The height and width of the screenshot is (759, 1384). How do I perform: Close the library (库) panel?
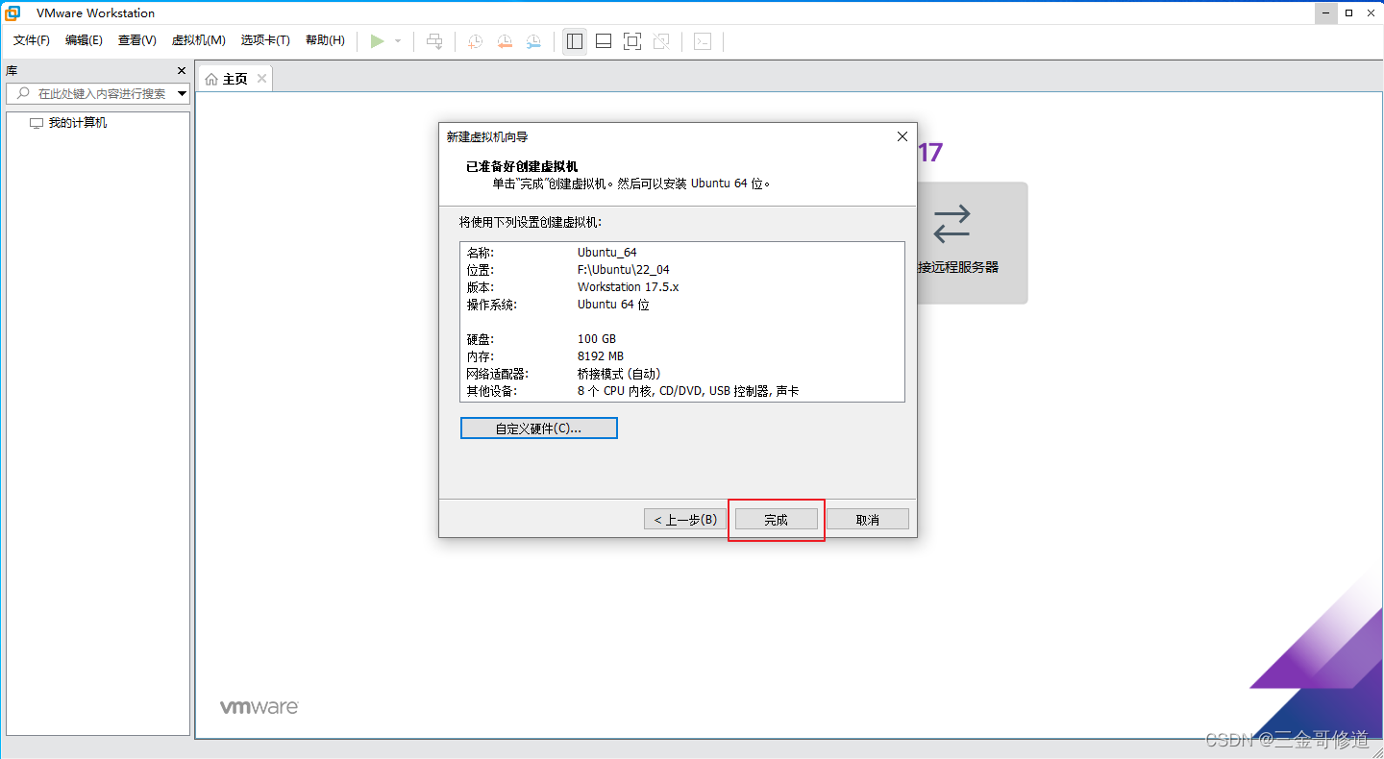182,71
